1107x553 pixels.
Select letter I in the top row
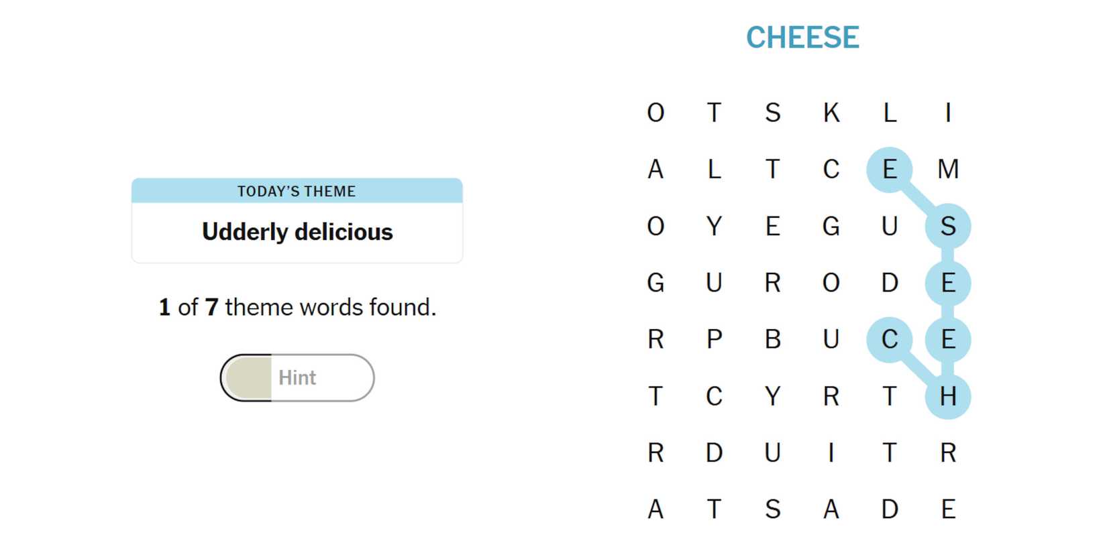948,113
